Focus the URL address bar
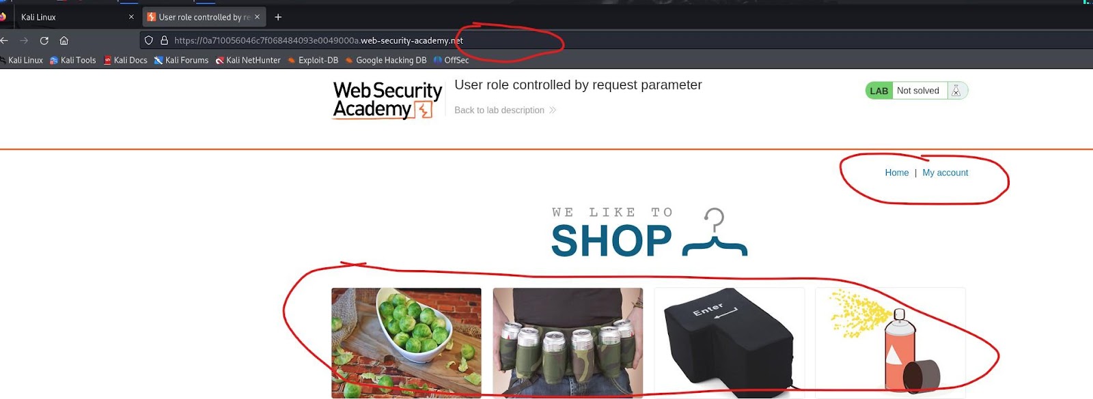 615,40
